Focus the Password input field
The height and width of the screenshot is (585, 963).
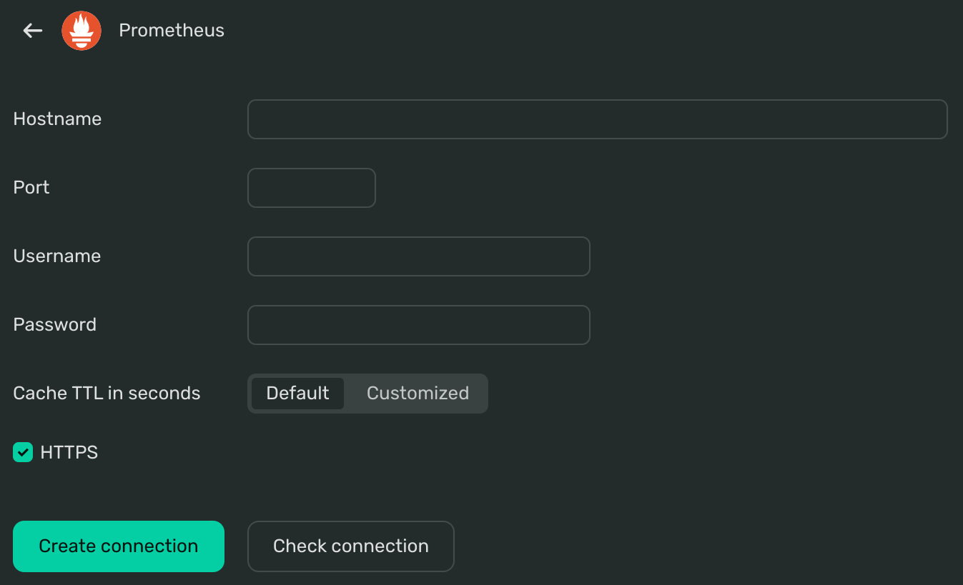tap(418, 325)
